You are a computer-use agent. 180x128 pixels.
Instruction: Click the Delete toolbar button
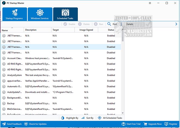(x=84, y=24)
